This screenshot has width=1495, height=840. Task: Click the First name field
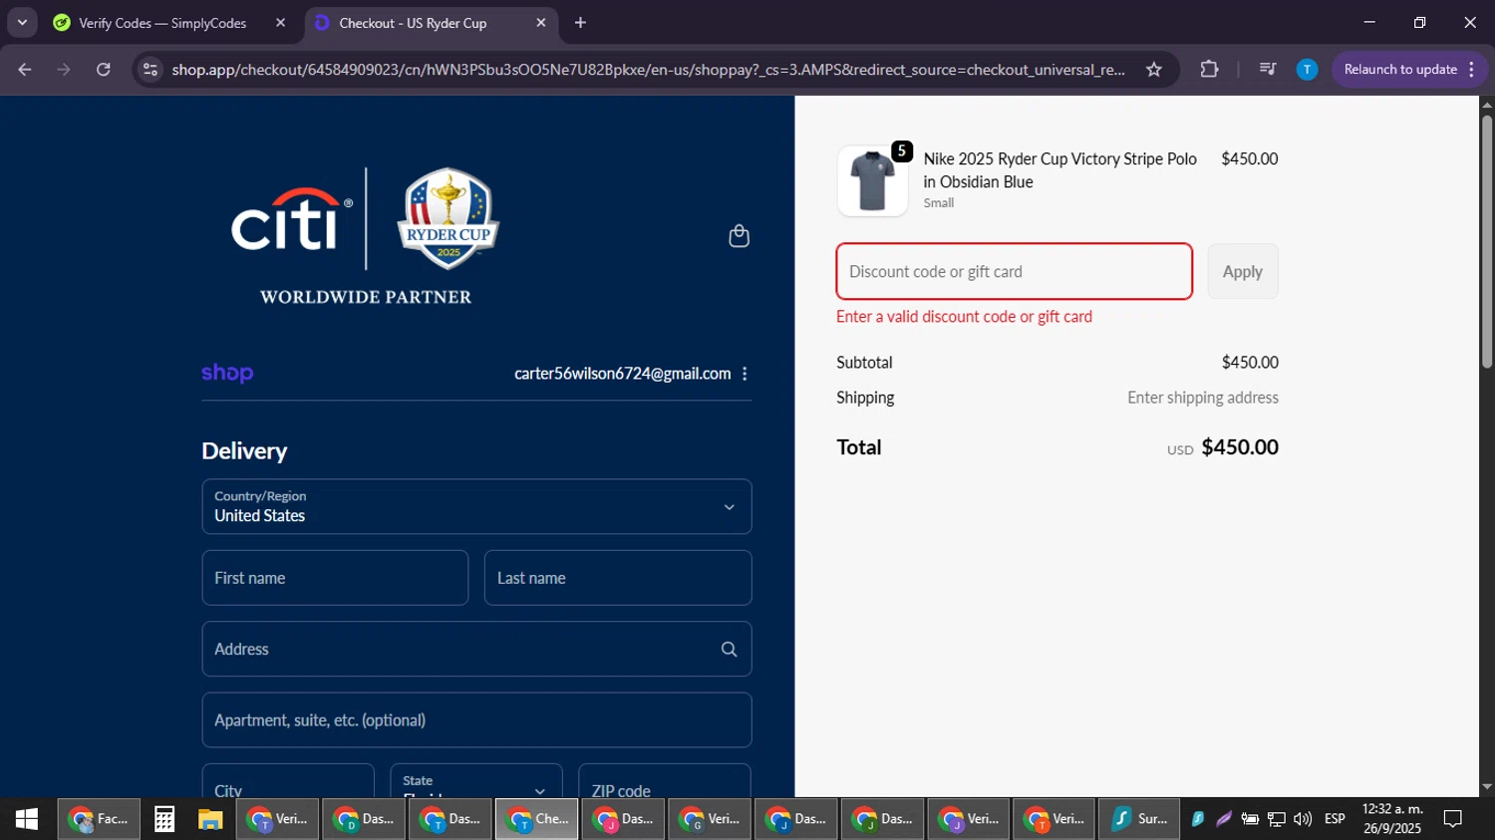pyautogui.click(x=335, y=578)
